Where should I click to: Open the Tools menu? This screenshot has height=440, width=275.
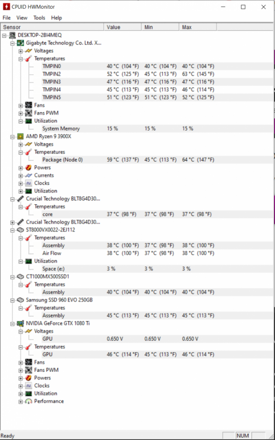[39, 18]
